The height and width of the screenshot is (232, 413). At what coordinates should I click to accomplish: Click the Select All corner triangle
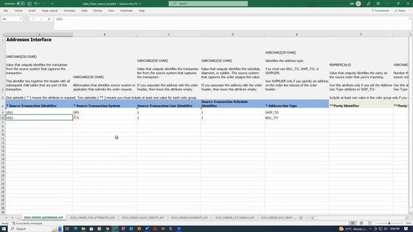tap(3, 34)
